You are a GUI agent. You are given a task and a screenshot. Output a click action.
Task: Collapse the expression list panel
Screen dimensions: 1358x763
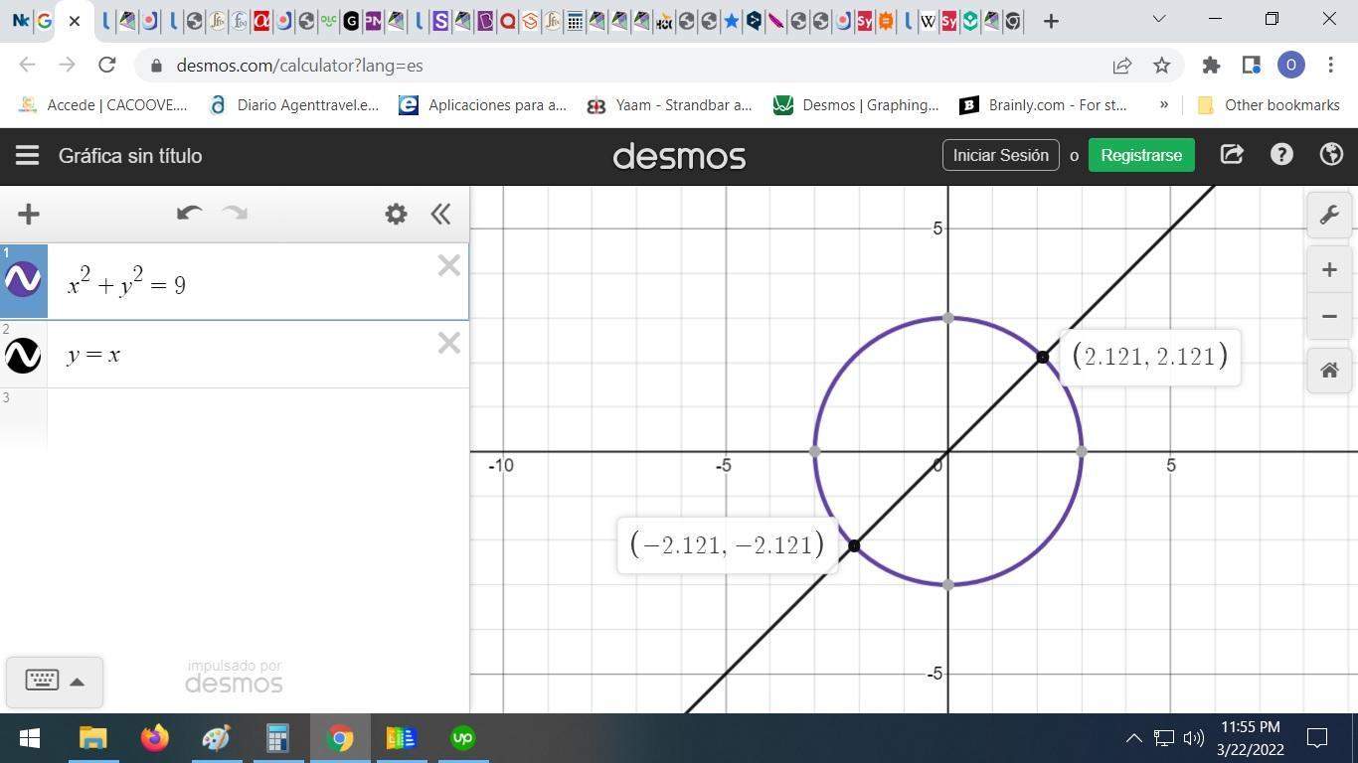(440, 214)
